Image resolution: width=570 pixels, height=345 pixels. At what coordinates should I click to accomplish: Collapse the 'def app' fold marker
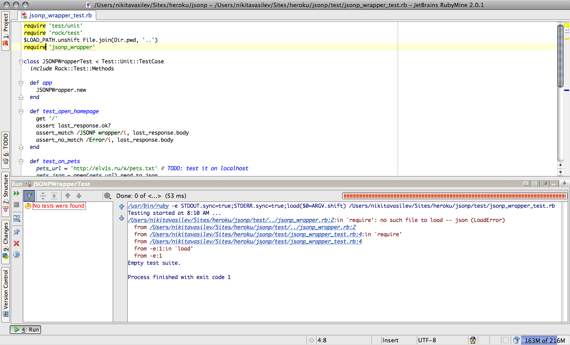(x=21, y=83)
